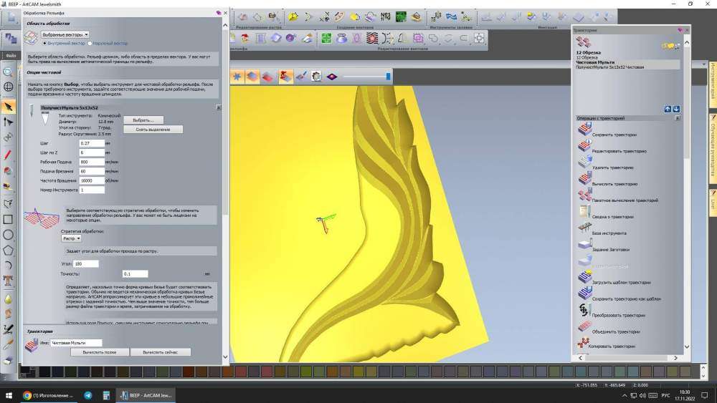Select the inner vector radio button

46,43
